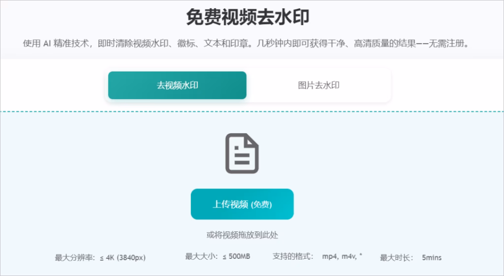
Task: Click the asterisk after m4v in formats
Action: 361,256
